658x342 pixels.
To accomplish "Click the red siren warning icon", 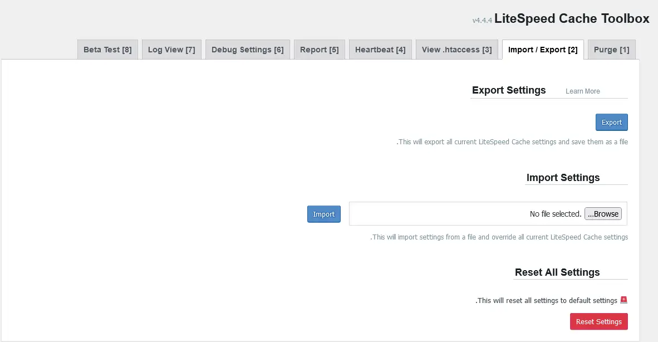I will pos(623,300).
